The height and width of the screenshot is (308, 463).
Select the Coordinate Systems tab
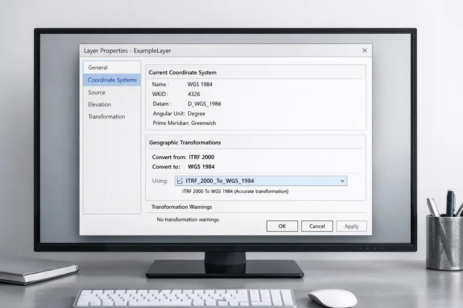click(x=112, y=80)
